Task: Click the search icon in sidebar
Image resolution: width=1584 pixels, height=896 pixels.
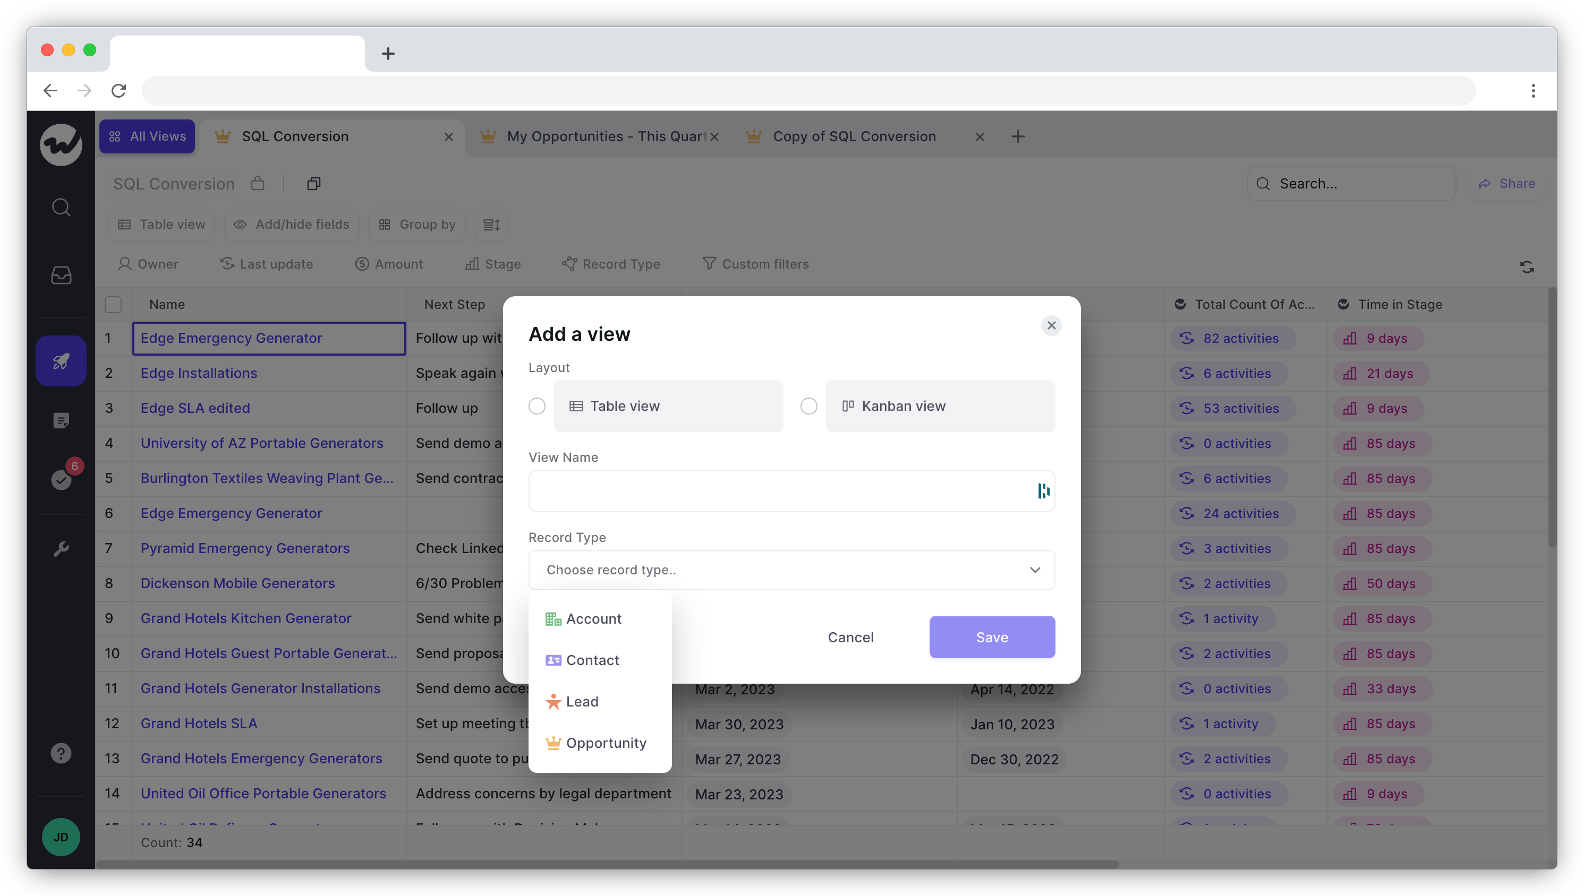Action: 62,208
